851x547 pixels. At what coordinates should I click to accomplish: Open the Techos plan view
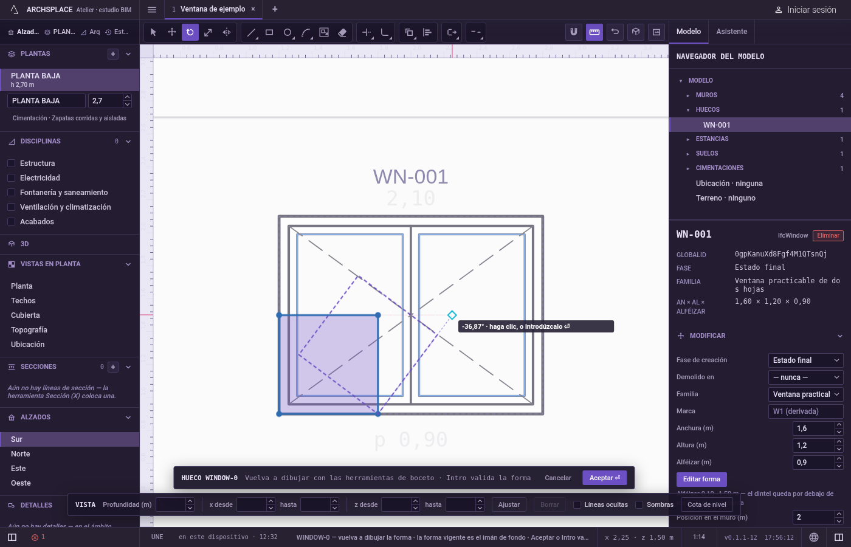69,301
